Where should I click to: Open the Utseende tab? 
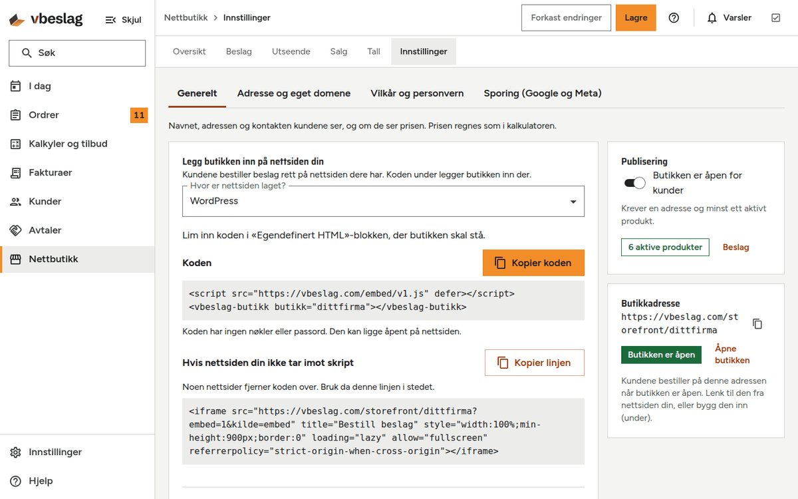coord(291,51)
